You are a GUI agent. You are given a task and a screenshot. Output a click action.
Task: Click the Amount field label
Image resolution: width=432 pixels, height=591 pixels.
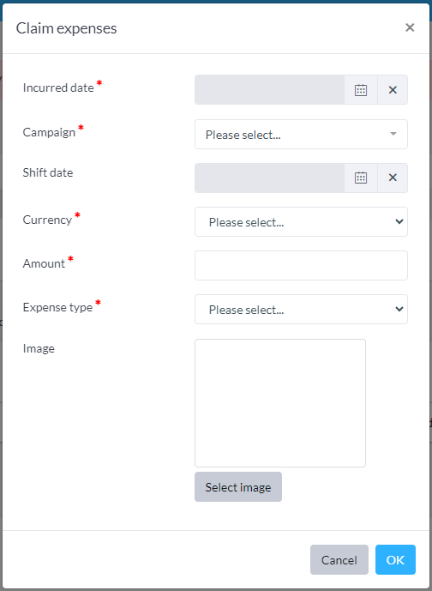click(44, 263)
